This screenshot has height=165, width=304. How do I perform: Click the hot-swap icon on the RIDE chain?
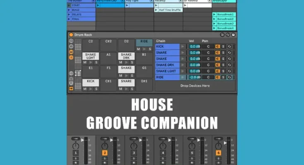click(x=230, y=77)
